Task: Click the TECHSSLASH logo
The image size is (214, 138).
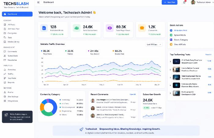Action: coord(16,4)
